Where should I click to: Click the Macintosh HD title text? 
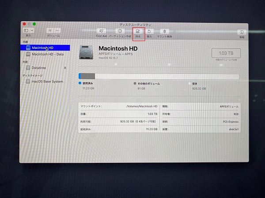(x=118, y=48)
